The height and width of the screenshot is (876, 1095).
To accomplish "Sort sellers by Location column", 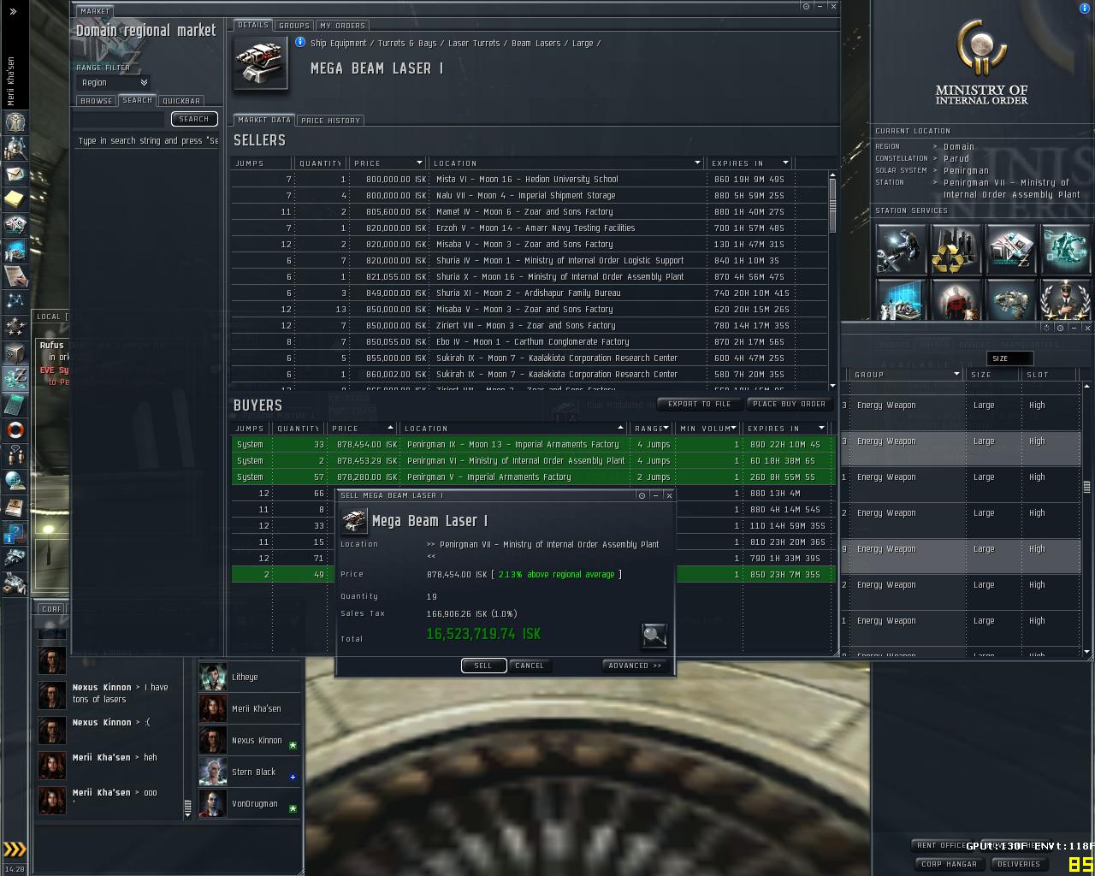I will click(x=566, y=163).
